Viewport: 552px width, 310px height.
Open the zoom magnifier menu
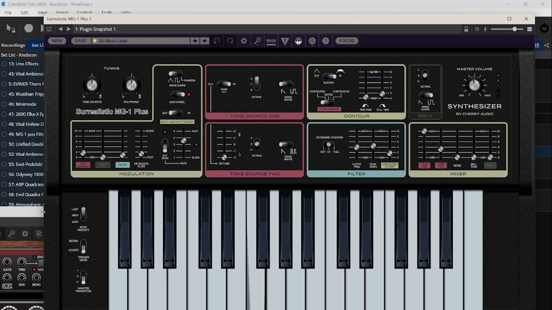pos(258,41)
